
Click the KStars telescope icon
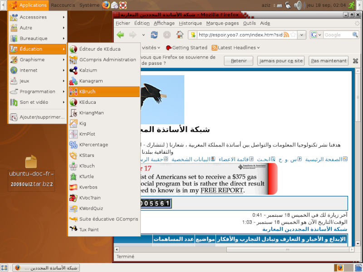74,155
